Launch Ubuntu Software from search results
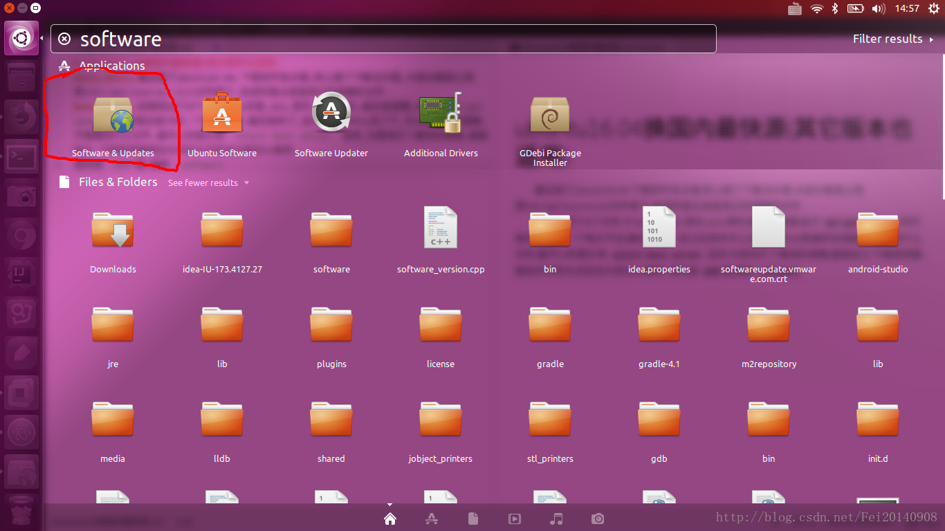The image size is (945, 531). click(222, 124)
